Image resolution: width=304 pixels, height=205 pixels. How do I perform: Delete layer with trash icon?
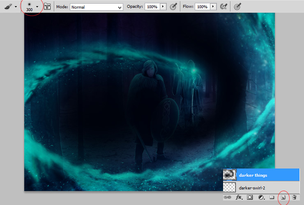(x=294, y=197)
